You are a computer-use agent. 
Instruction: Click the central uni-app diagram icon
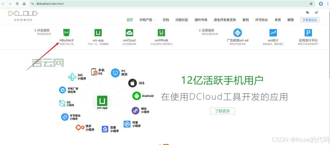coord(102,101)
